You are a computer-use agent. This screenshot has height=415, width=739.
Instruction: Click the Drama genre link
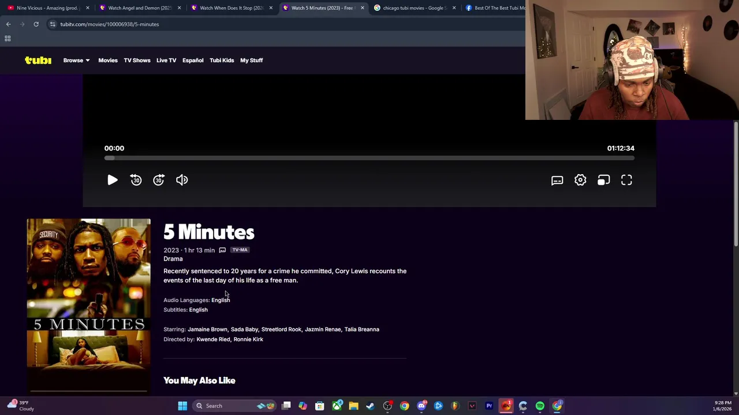pyautogui.click(x=173, y=259)
